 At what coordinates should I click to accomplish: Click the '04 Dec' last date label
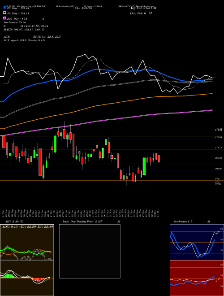tap(158, 213)
